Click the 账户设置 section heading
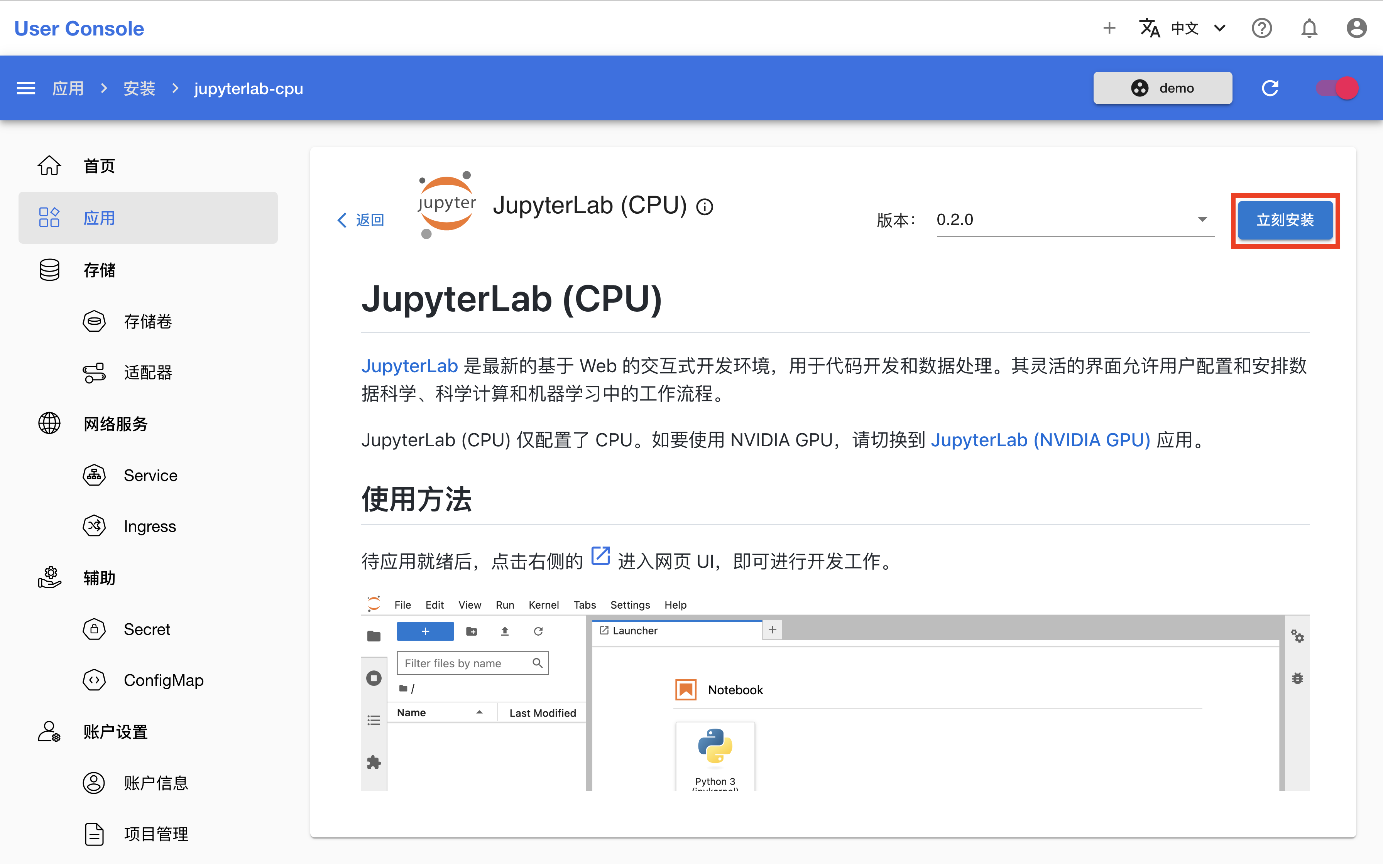The width and height of the screenshot is (1383, 864). (115, 731)
